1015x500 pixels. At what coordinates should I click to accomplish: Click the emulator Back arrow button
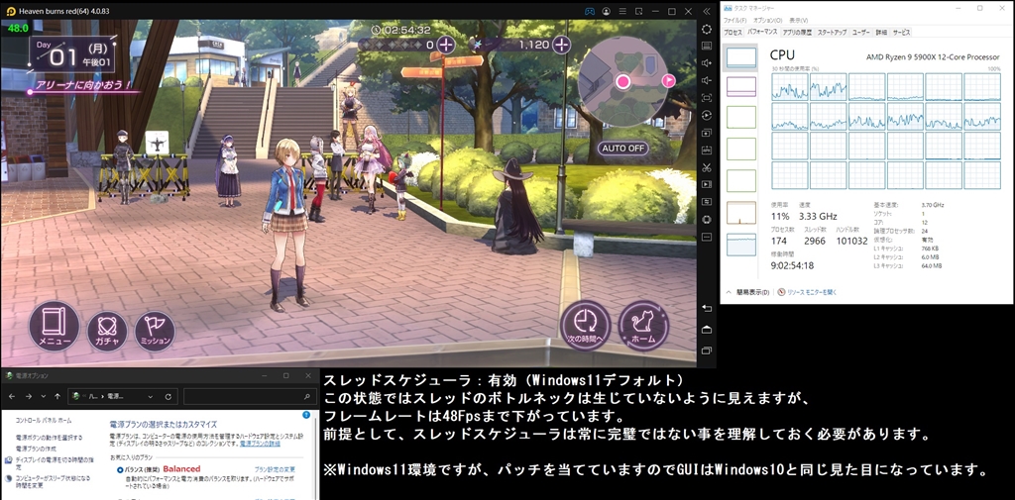pyautogui.click(x=706, y=309)
